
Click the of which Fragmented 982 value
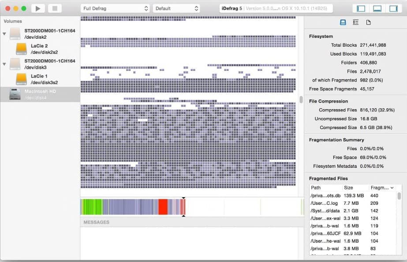(x=371, y=80)
